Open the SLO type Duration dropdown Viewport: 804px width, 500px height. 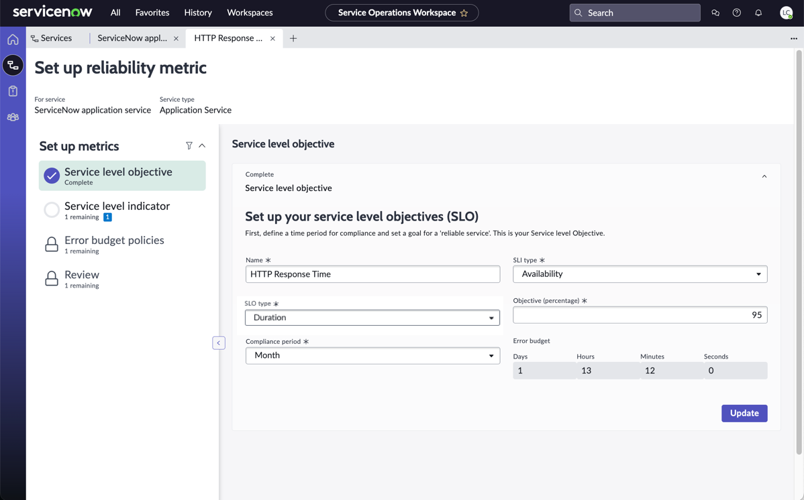pyautogui.click(x=372, y=318)
